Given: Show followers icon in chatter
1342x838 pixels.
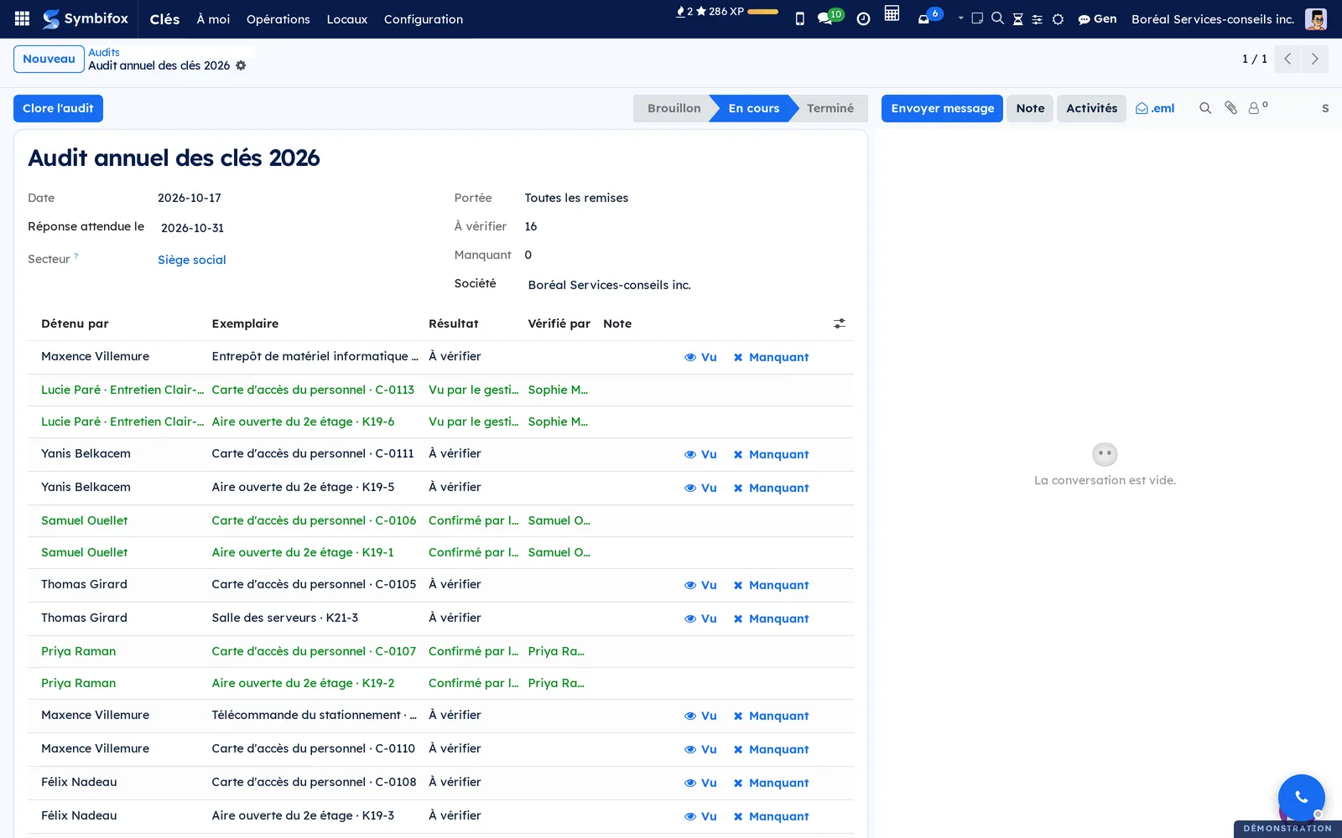Looking at the screenshot, I should tap(1257, 107).
